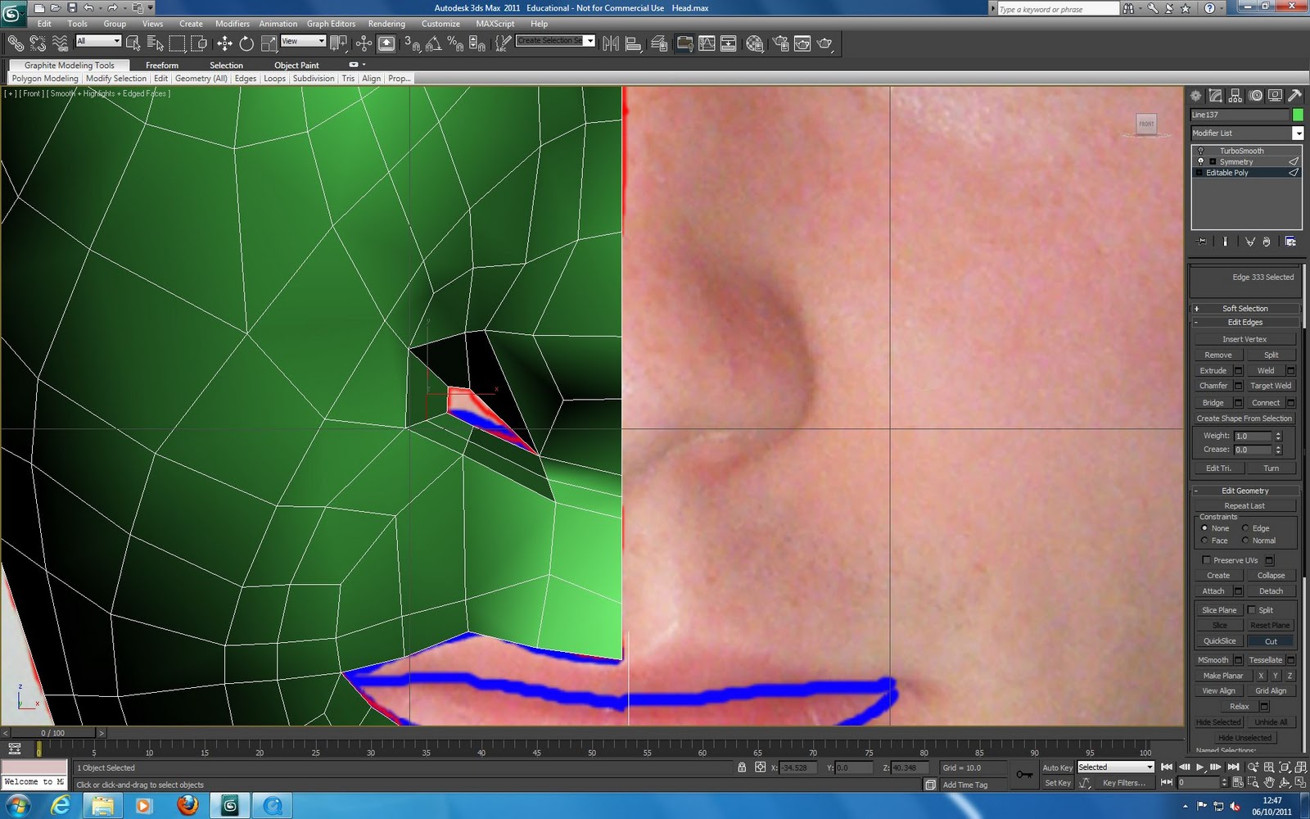This screenshot has height=819, width=1310.
Task: Open Render Setup dialog
Action: [780, 43]
